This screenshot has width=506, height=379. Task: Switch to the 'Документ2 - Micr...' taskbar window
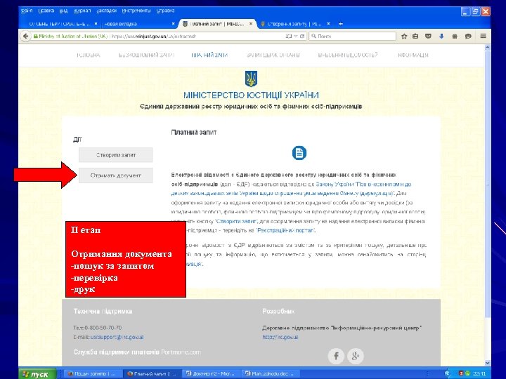point(210,374)
